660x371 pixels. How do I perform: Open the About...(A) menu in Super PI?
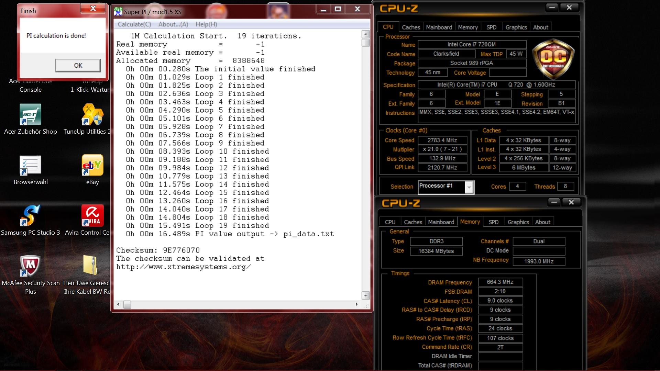coord(173,24)
